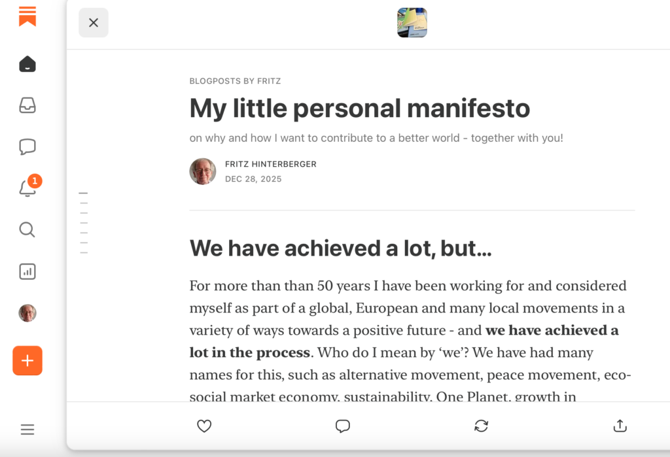The height and width of the screenshot is (457, 670).
Task: Open Activity notifications bell
Action: (27, 189)
